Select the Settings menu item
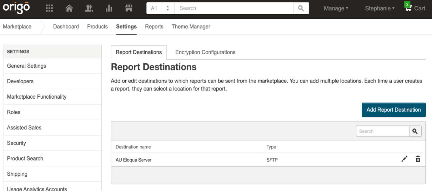This screenshot has height=191, width=432. click(x=126, y=27)
